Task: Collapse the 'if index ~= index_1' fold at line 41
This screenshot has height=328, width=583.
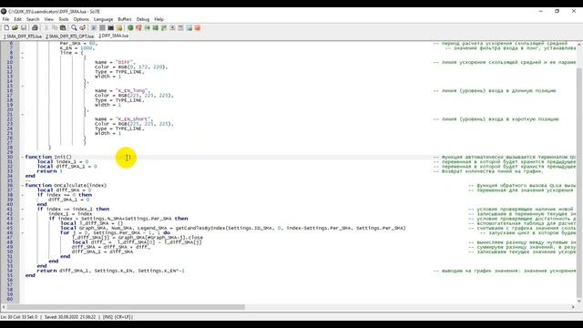Action: pos(22,209)
